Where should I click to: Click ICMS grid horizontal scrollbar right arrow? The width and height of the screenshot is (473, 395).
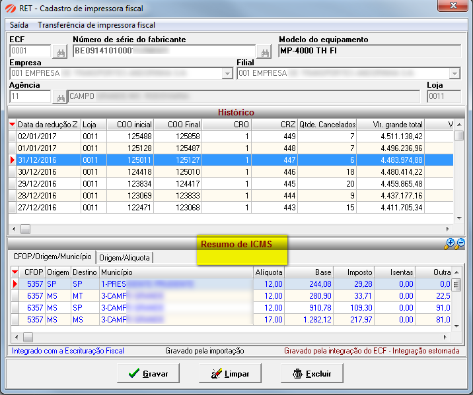click(445, 337)
